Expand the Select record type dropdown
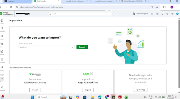 (47, 47)
